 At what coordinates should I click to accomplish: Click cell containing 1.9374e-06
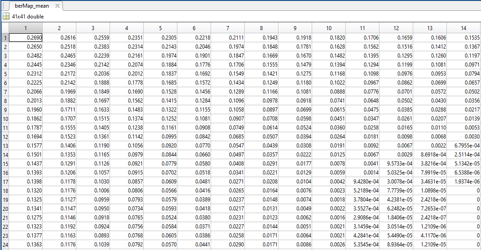[463, 182]
